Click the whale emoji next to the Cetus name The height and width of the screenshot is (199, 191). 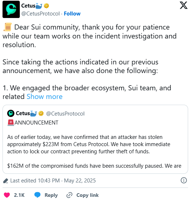(39, 6)
